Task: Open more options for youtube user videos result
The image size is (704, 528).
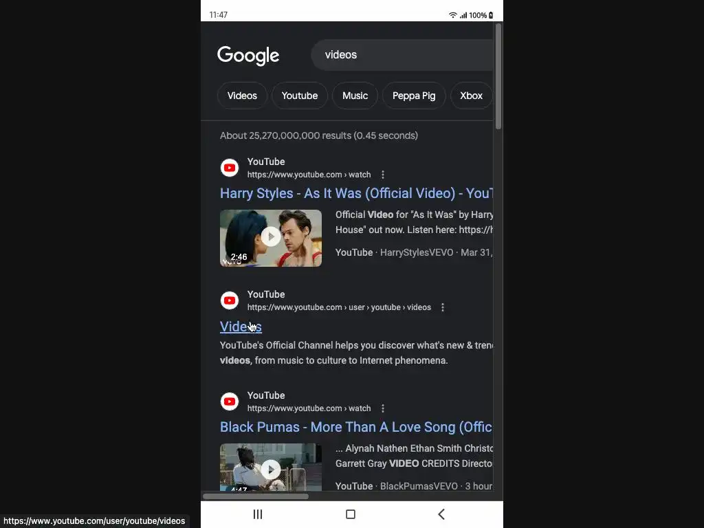Action: click(x=443, y=307)
